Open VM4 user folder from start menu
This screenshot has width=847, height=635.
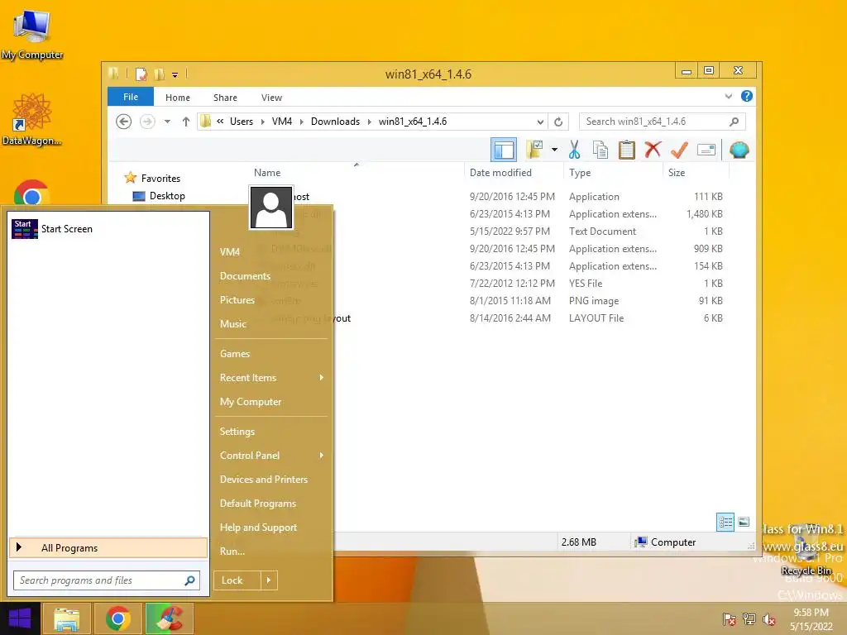click(x=230, y=251)
